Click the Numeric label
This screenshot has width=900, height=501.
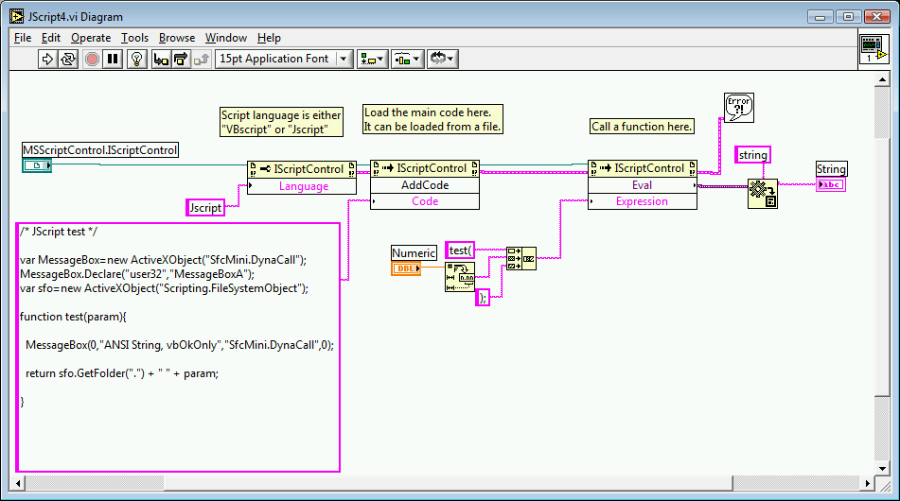click(x=414, y=252)
